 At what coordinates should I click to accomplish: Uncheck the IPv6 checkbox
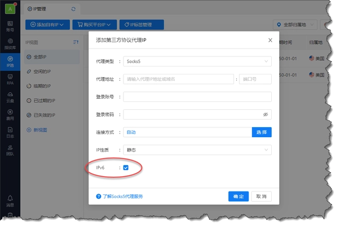126,167
